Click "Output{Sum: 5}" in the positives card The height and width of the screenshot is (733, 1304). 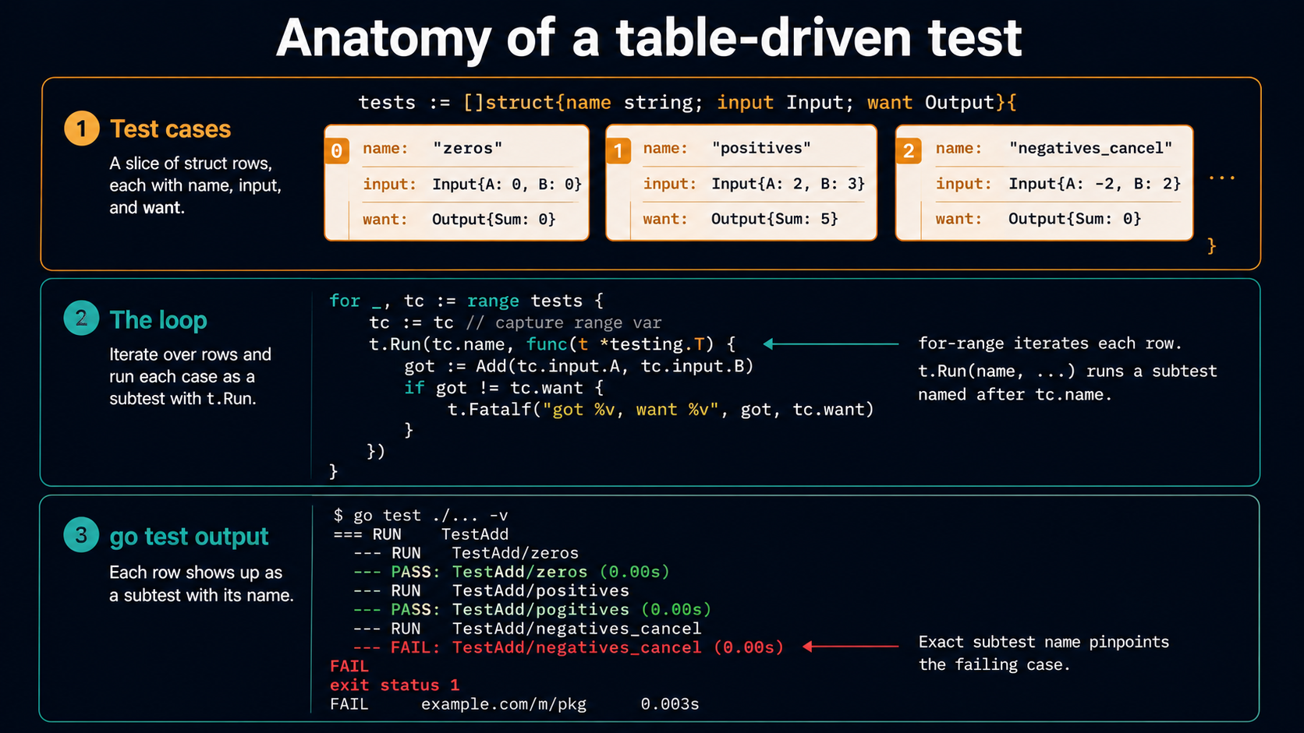(x=774, y=219)
